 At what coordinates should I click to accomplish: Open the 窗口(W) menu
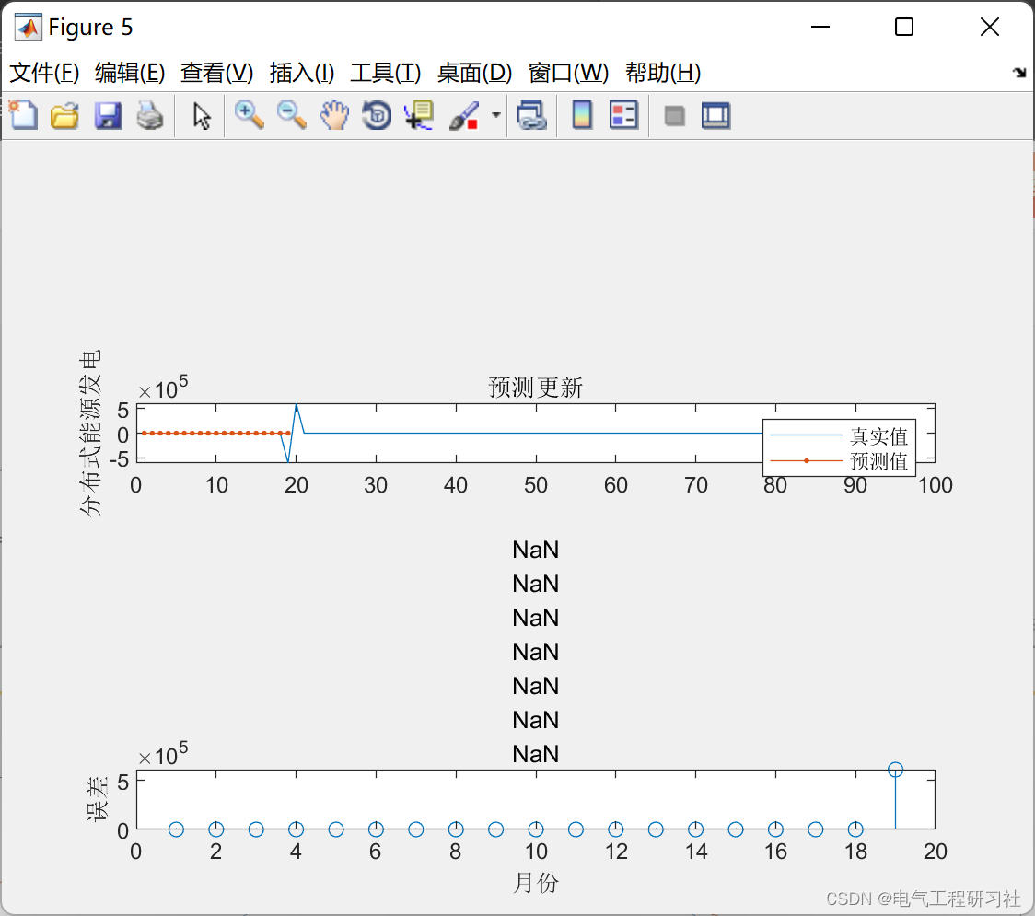click(x=568, y=73)
